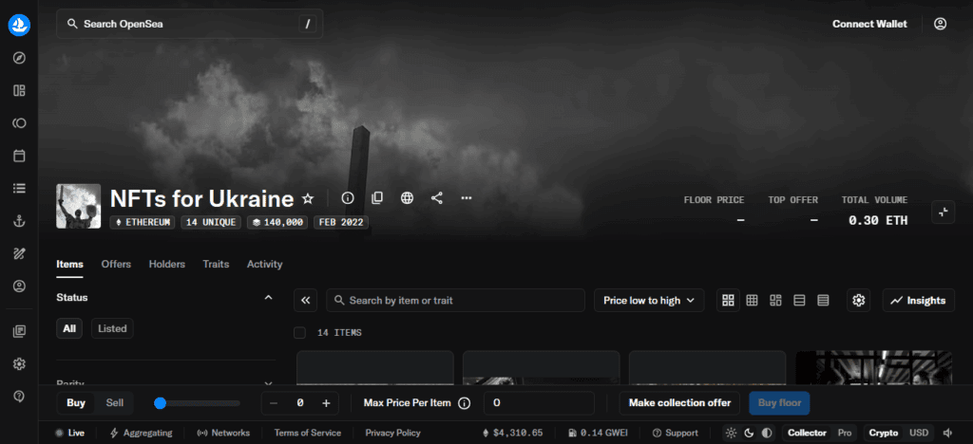The height and width of the screenshot is (444, 973).
Task: Collapse the Status filter section
Action: point(268,298)
